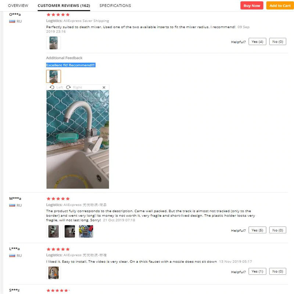Screen dimensions: 294x294
Task: Mark O***a's review helpful with Yes (4)
Action: point(257,42)
